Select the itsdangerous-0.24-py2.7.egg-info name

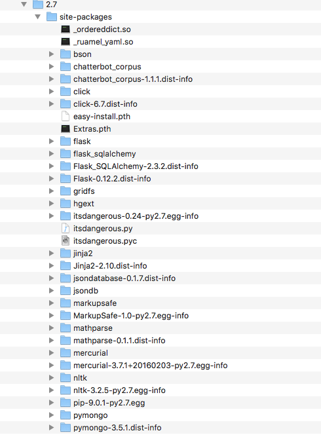click(x=136, y=216)
